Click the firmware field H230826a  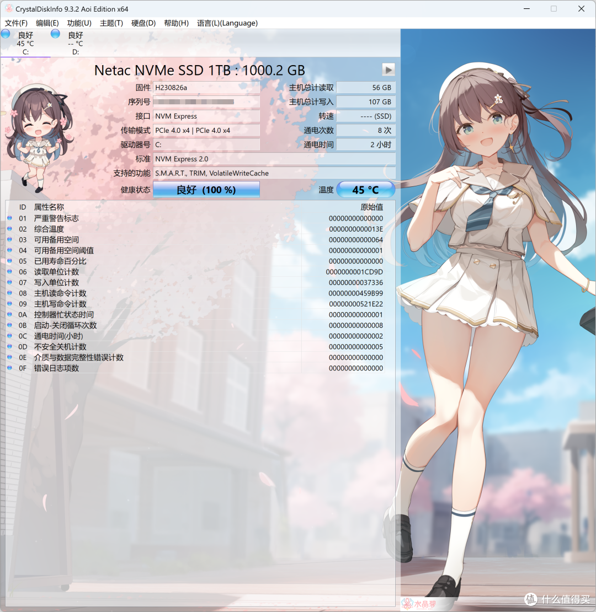(x=206, y=88)
